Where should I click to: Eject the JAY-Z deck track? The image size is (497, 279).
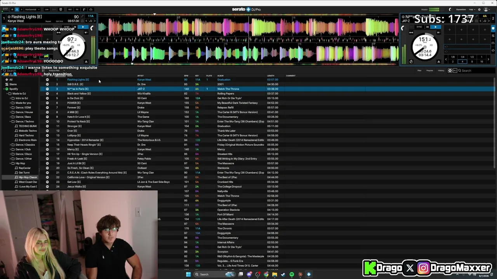pyautogui.click(x=439, y=61)
